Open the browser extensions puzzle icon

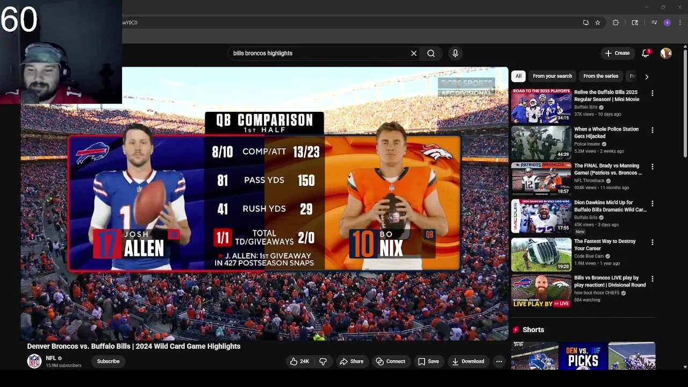coord(616,23)
